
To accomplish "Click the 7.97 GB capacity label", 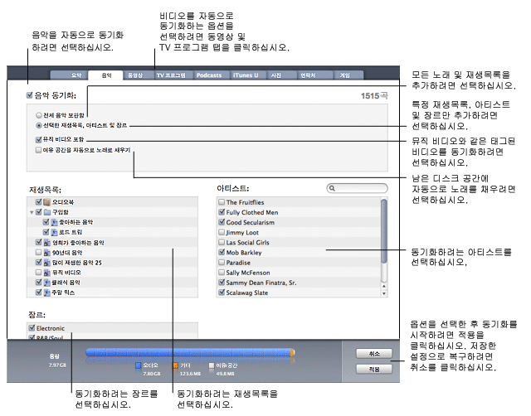I will point(57,365).
